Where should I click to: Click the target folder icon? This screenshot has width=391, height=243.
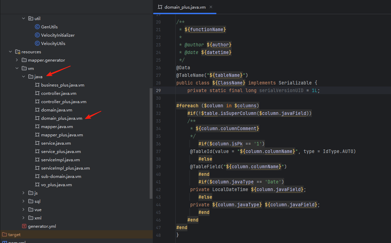tap(4, 234)
